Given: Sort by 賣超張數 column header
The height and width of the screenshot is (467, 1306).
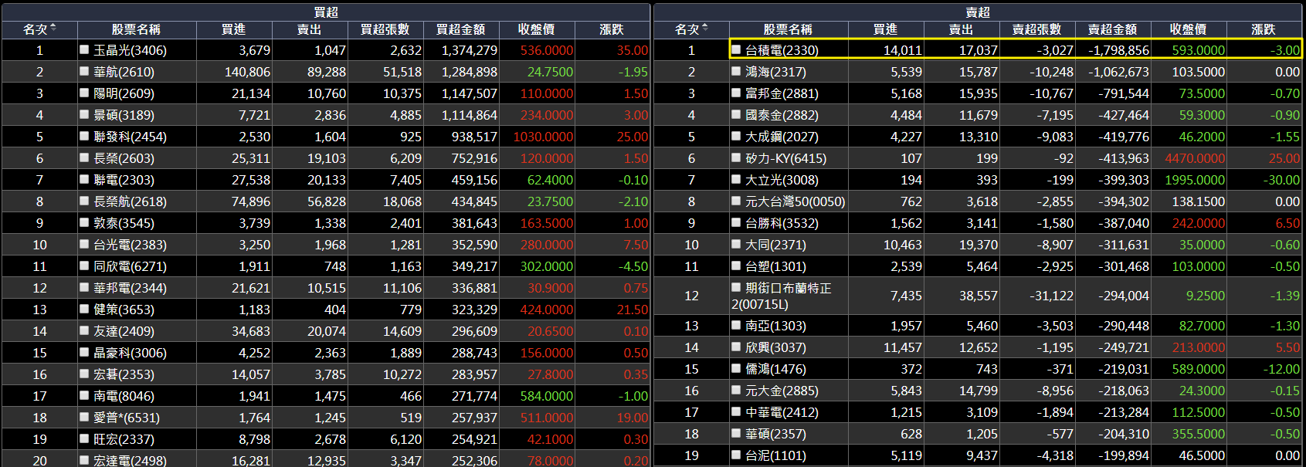Looking at the screenshot, I should tap(1036, 29).
